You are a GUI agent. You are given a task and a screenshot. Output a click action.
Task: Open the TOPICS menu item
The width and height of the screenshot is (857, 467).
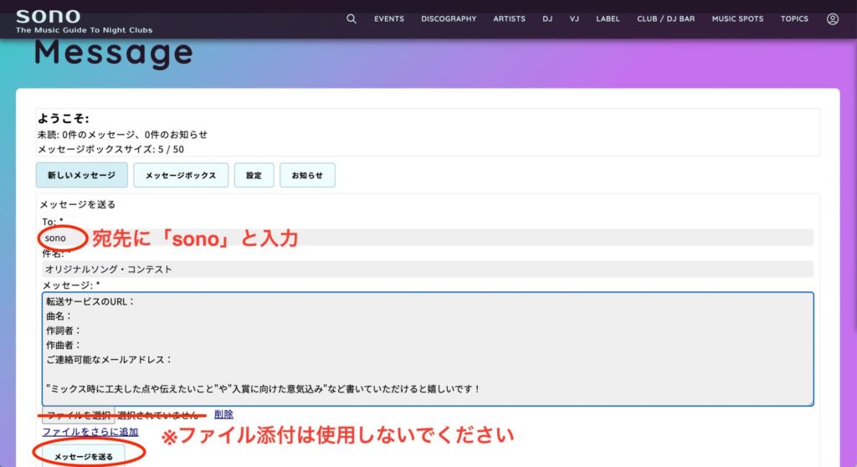point(794,18)
